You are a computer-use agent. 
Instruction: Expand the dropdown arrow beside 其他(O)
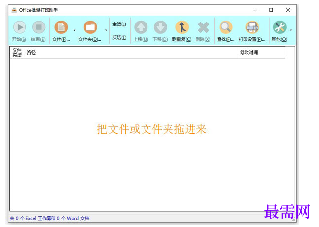click(x=291, y=30)
